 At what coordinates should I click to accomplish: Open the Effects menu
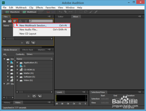click(x=39, y=8)
